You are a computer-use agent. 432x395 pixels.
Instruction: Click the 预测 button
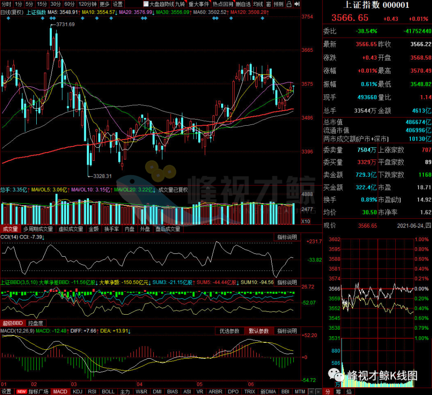(279, 4)
